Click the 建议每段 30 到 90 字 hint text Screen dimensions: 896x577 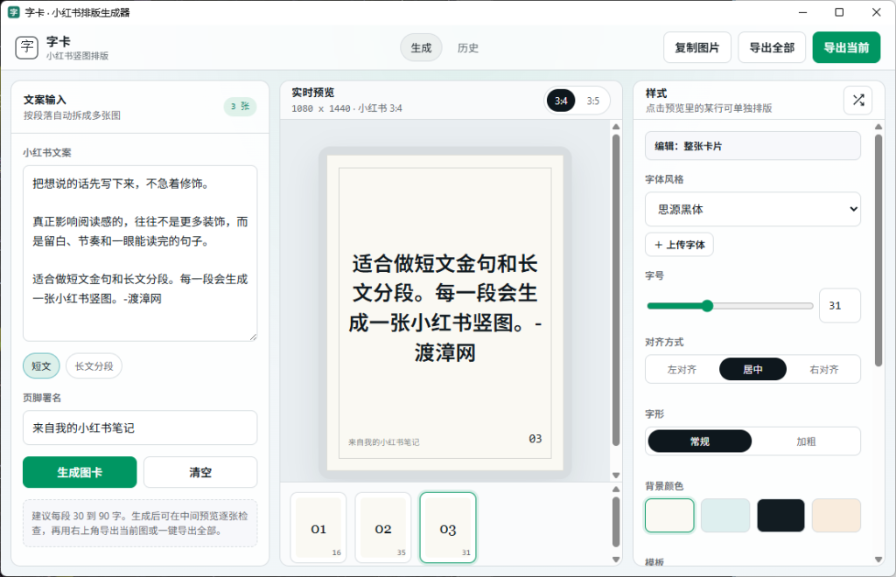coord(140,523)
